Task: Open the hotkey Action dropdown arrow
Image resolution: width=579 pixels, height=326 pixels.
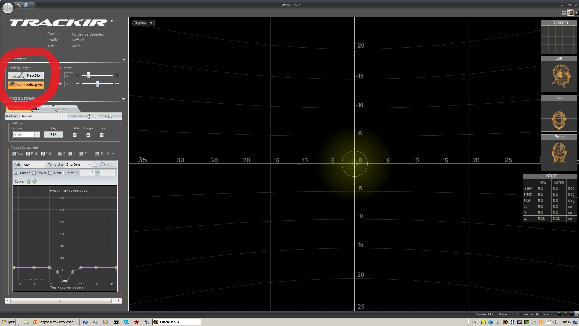Action: (x=37, y=135)
